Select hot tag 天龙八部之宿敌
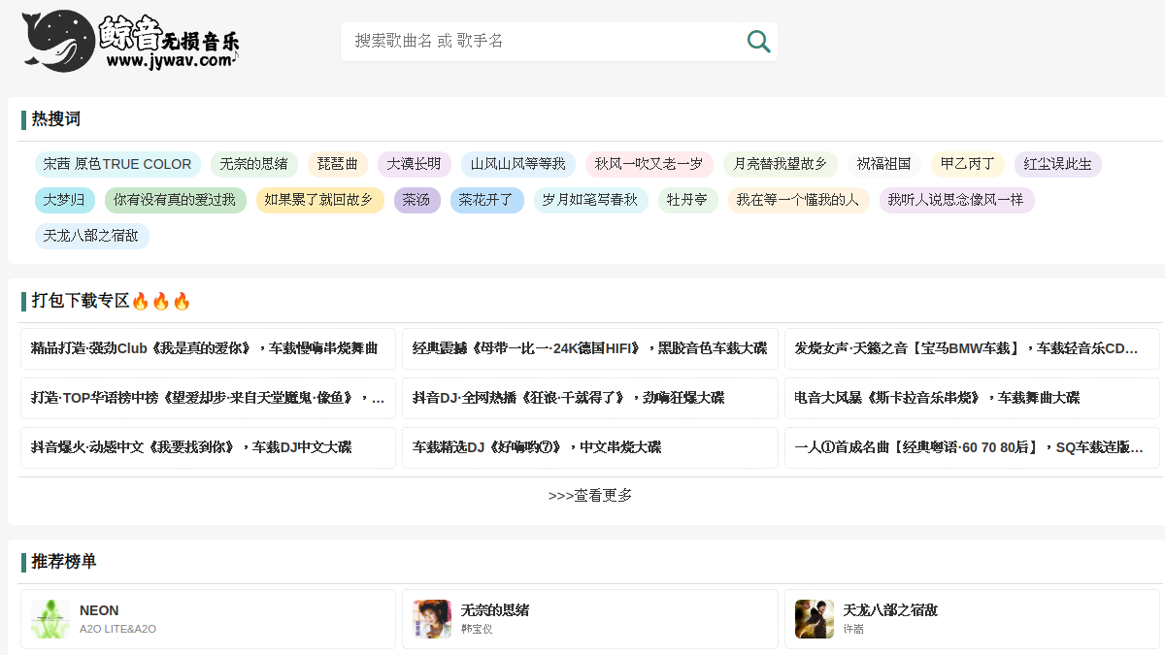 click(91, 236)
